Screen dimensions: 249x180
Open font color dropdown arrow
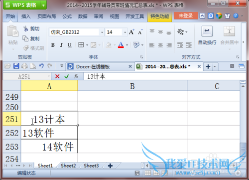[x=127, y=45]
